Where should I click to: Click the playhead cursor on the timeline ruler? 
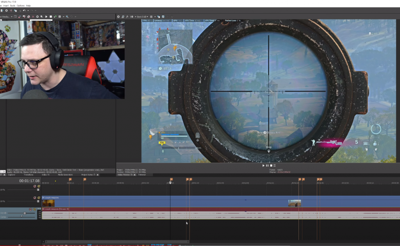(170, 183)
